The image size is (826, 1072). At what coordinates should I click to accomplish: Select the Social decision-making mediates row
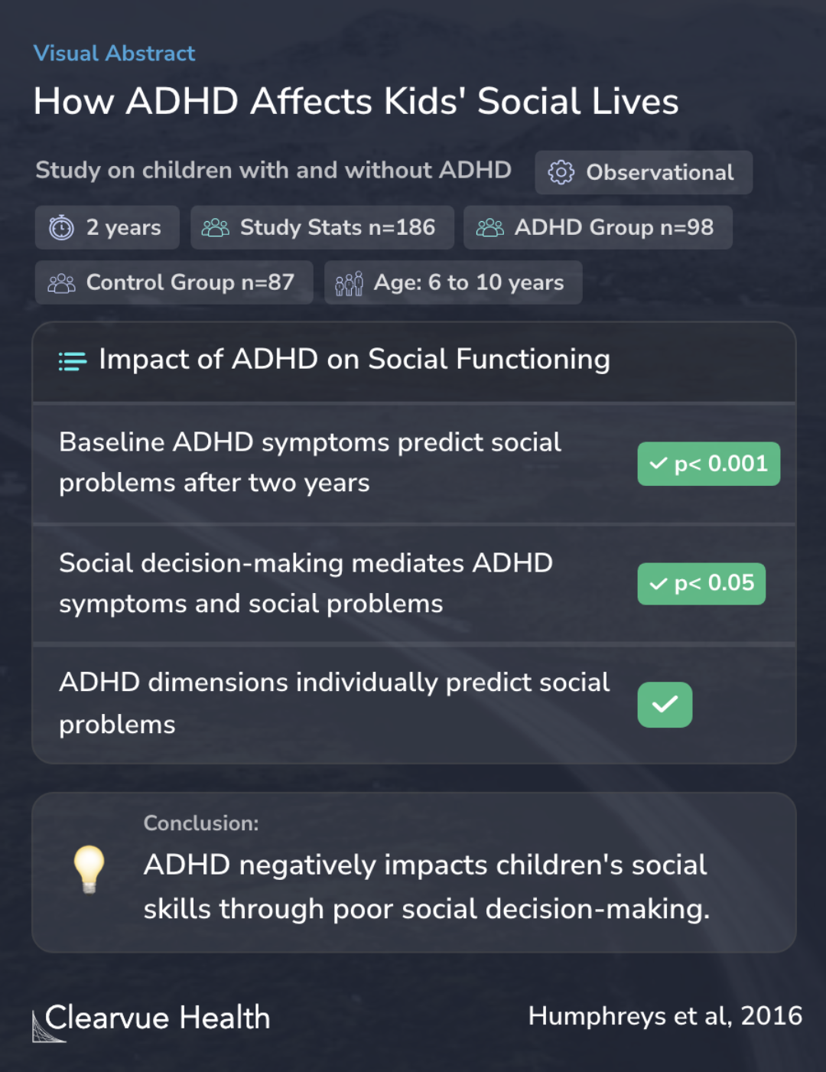[414, 584]
